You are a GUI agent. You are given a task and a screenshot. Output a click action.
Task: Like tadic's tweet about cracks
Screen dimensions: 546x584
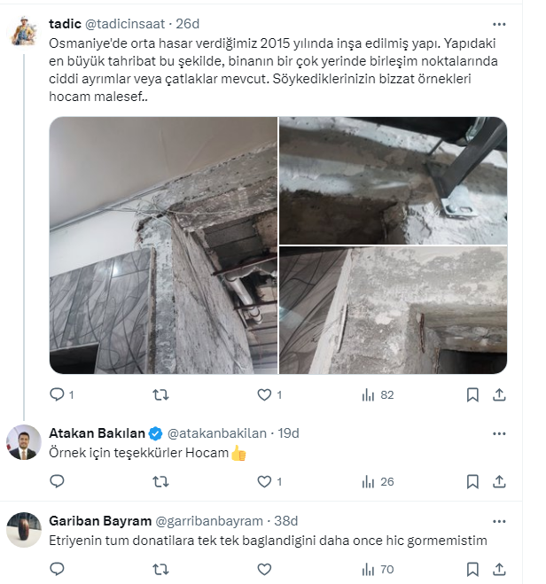264,394
